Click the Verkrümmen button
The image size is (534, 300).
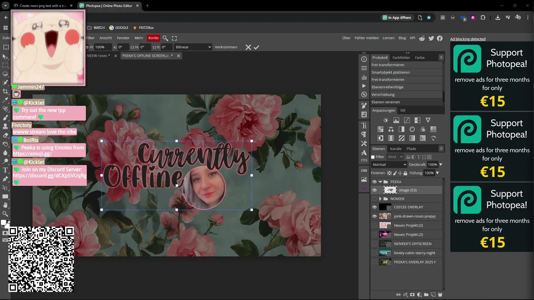(x=226, y=47)
